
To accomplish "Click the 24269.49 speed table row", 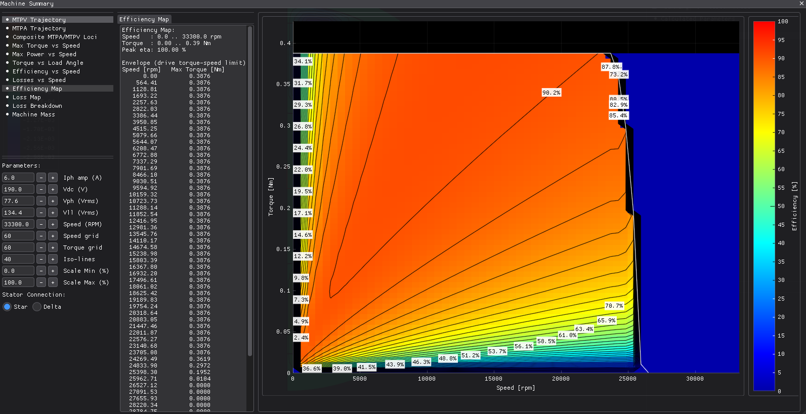I will pyautogui.click(x=169, y=359).
